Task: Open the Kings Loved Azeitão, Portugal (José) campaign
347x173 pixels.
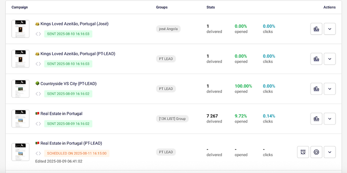Action: coord(74,24)
